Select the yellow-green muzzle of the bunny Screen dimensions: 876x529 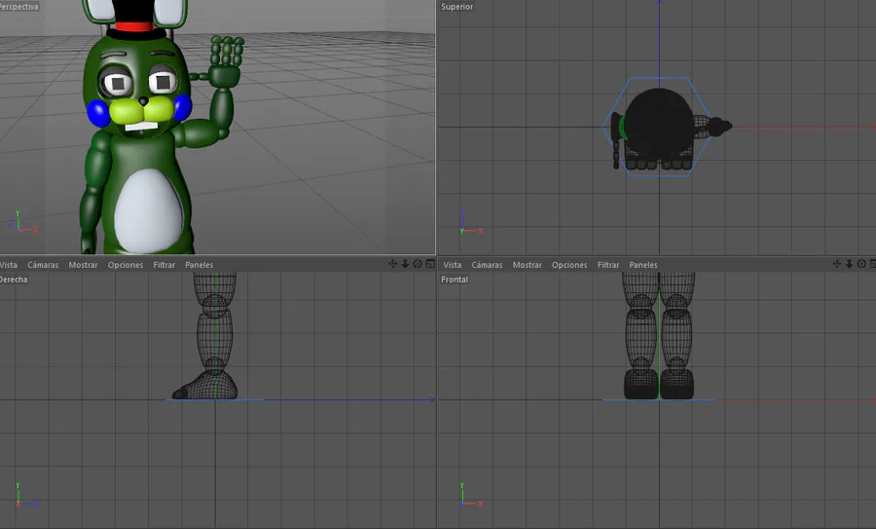[x=142, y=110]
